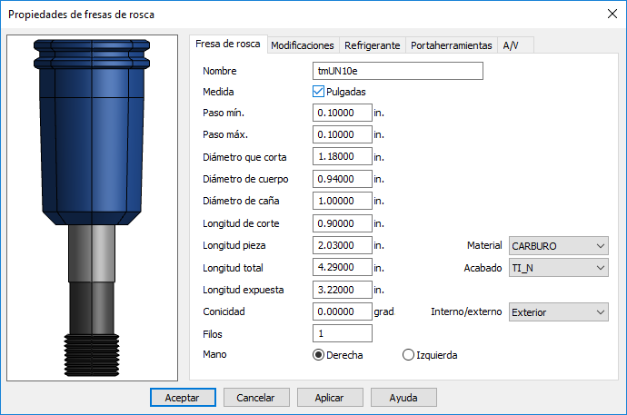Viewport: 627px width, 415px height.
Task: Toggle the Pulgadas checkbox
Action: (318, 92)
